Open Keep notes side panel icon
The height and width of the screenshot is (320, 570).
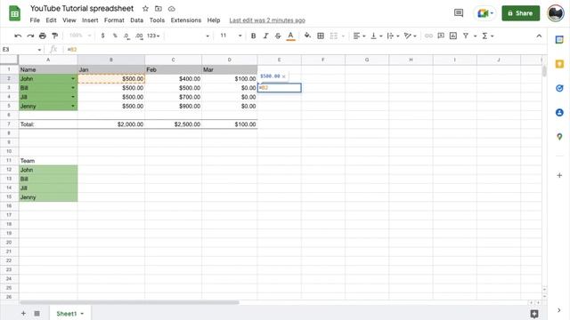(x=559, y=64)
